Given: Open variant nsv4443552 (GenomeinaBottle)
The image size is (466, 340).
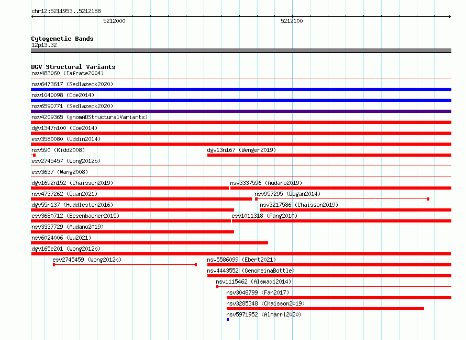Looking at the screenshot, I should [x=251, y=271].
